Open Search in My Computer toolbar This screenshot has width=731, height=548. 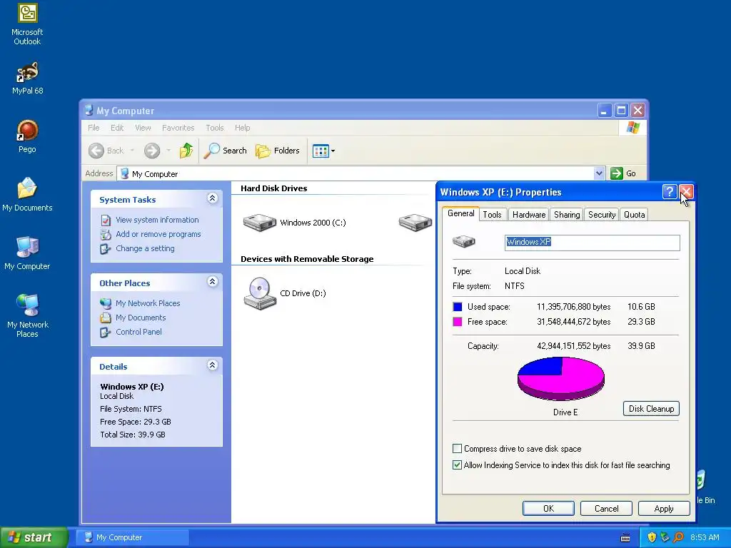coord(225,151)
